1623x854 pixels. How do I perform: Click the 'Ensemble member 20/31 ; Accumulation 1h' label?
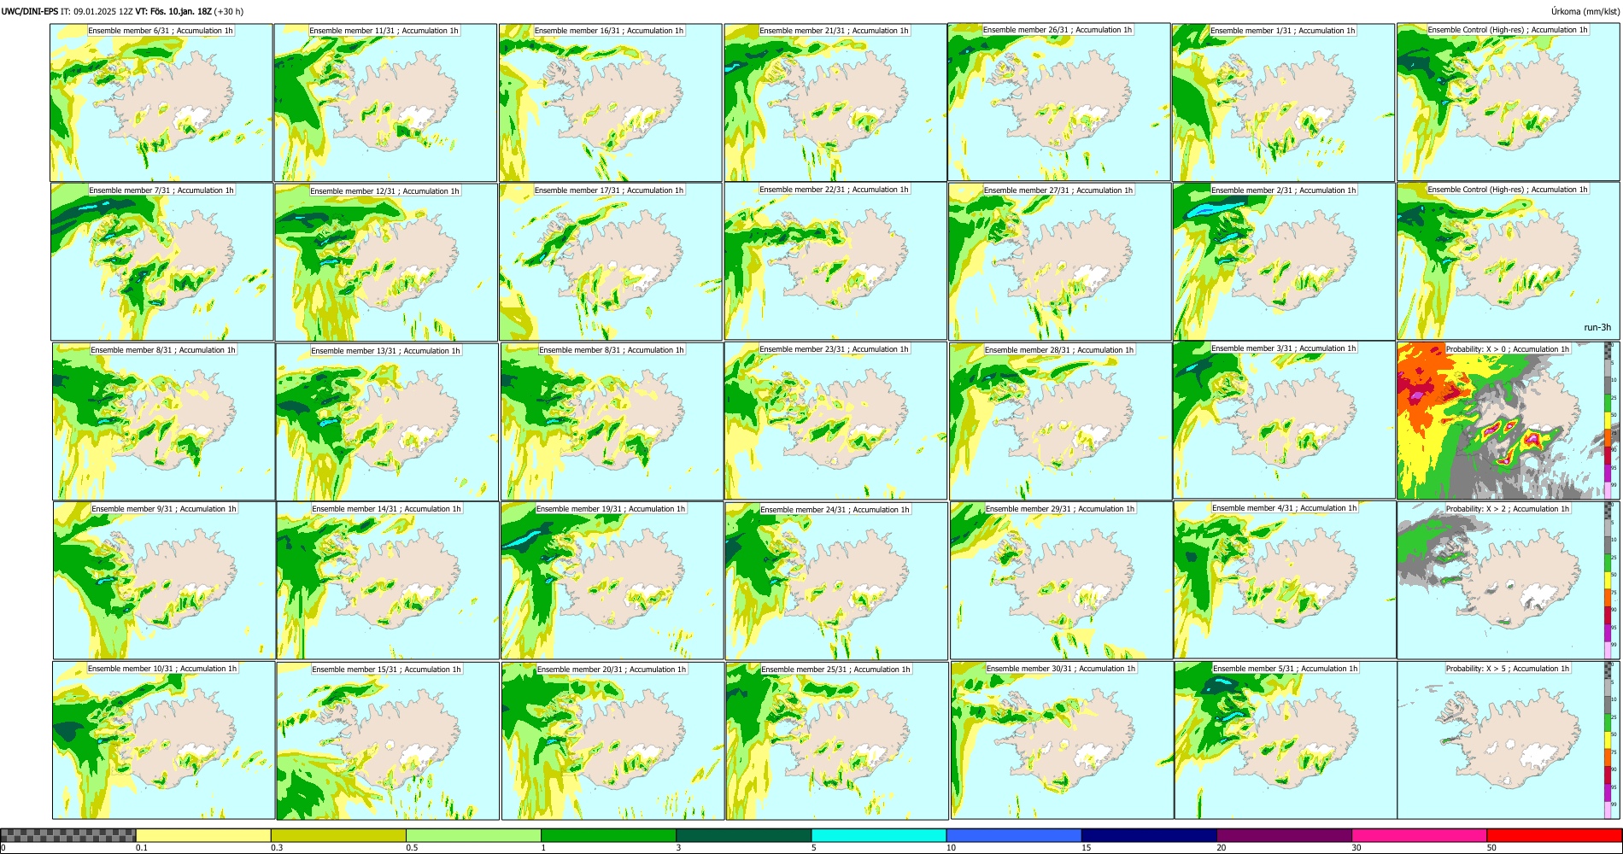611,670
